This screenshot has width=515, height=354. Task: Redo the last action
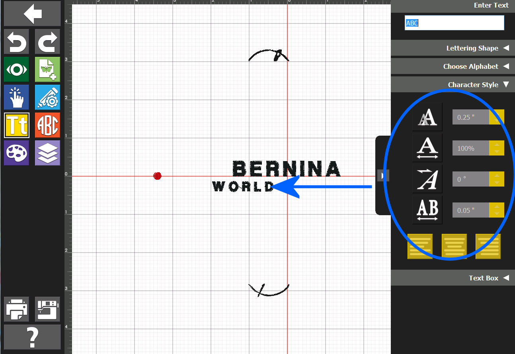click(x=48, y=42)
